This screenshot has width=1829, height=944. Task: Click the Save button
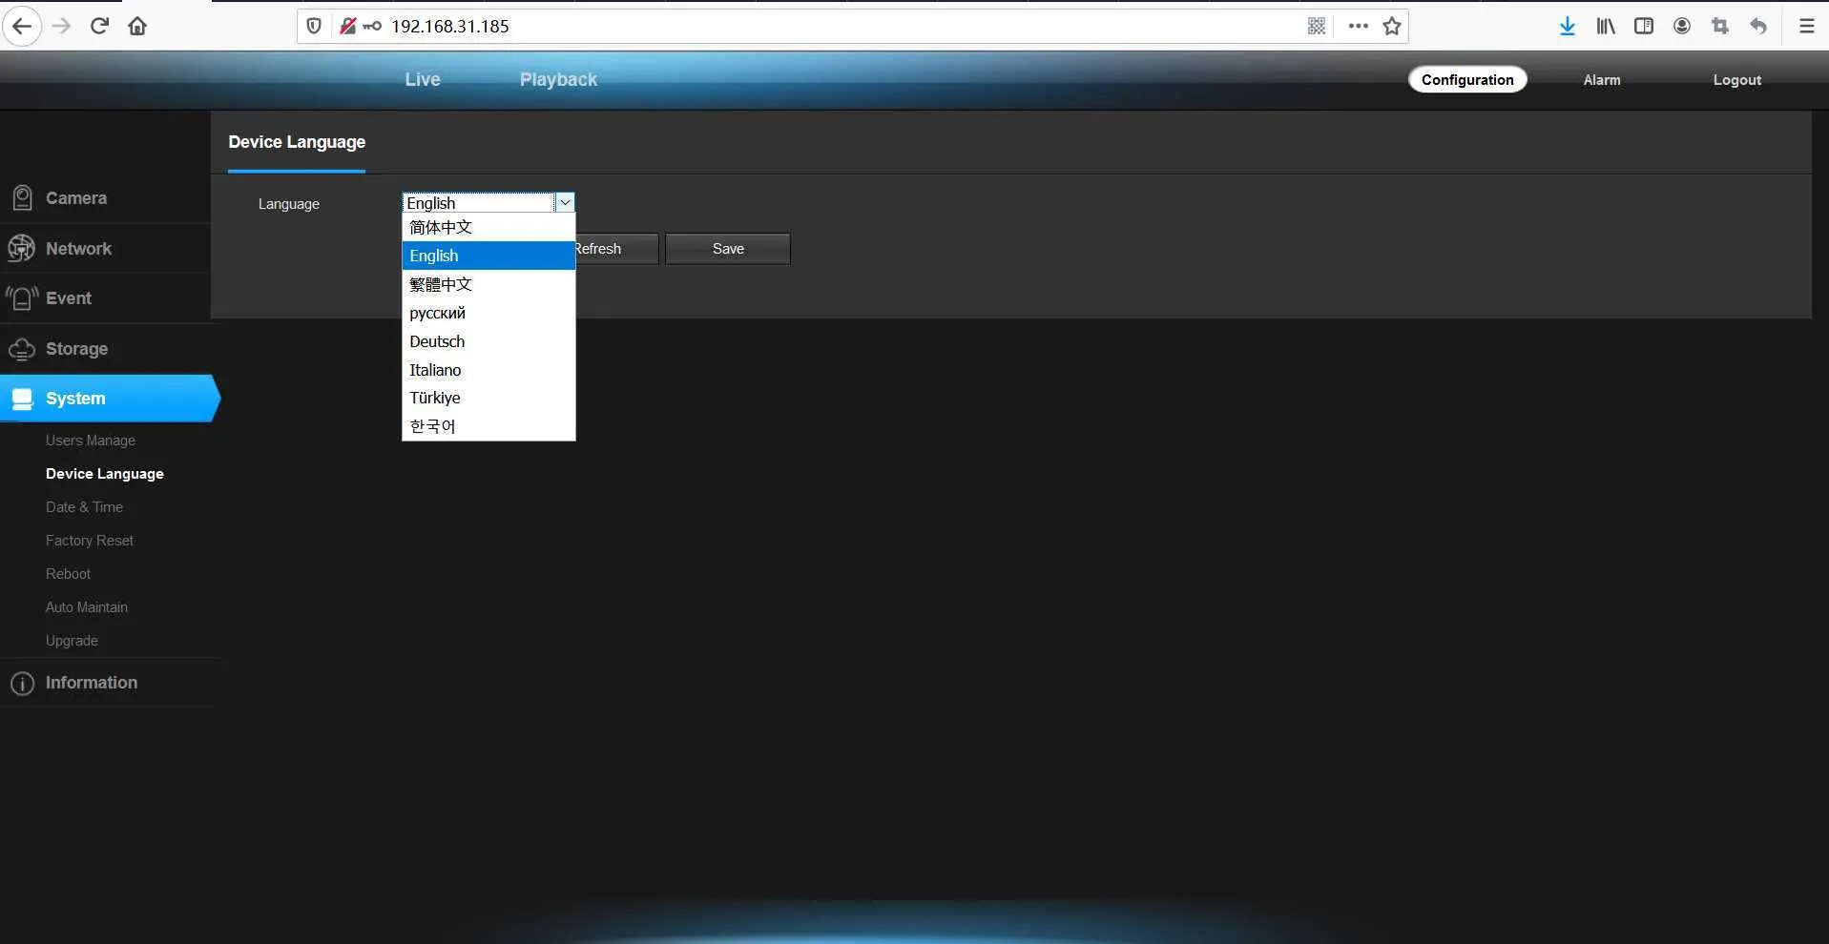pos(728,249)
